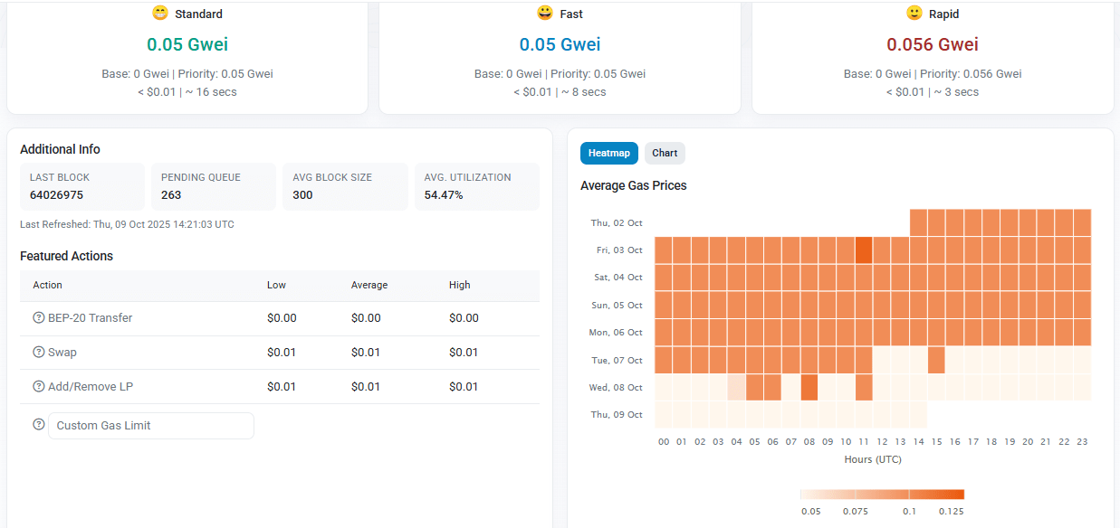
Task: Click the Standard speed grinning emoji icon
Action: pyautogui.click(x=160, y=14)
